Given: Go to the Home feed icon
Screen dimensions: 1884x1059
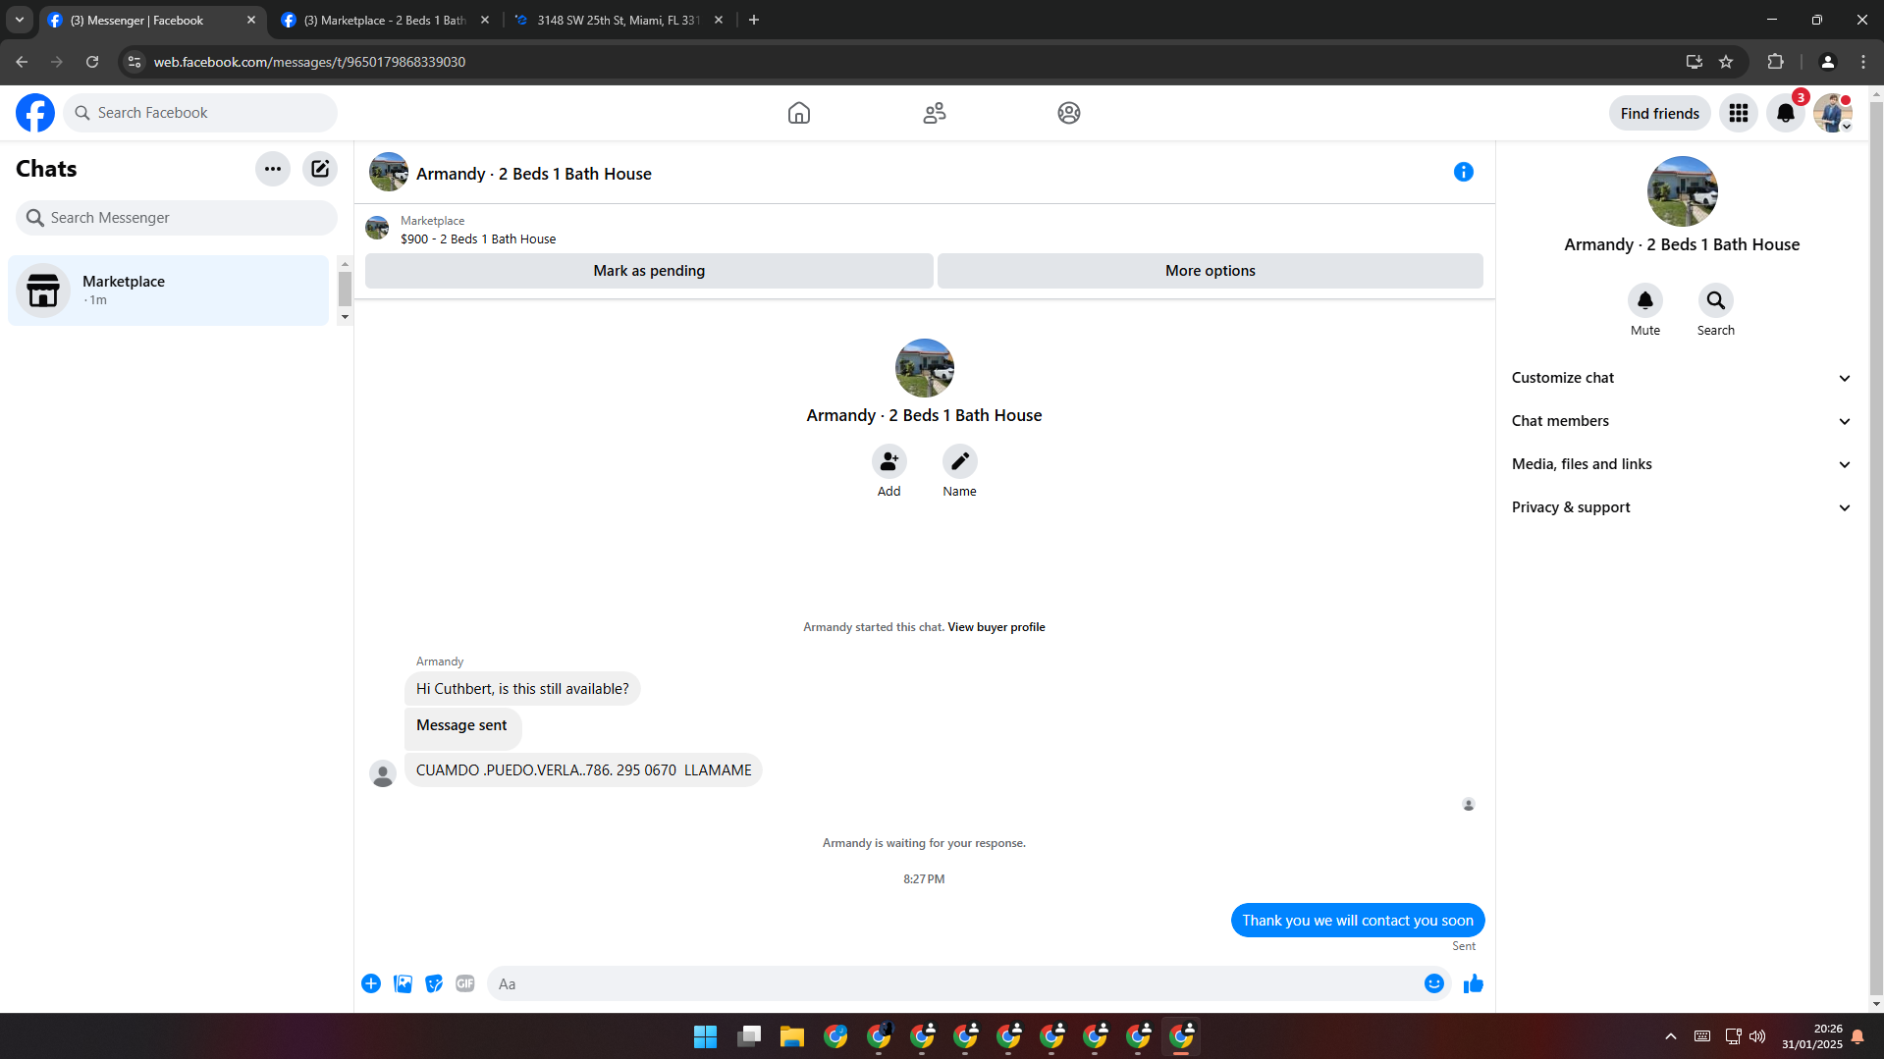Looking at the screenshot, I should (x=799, y=113).
